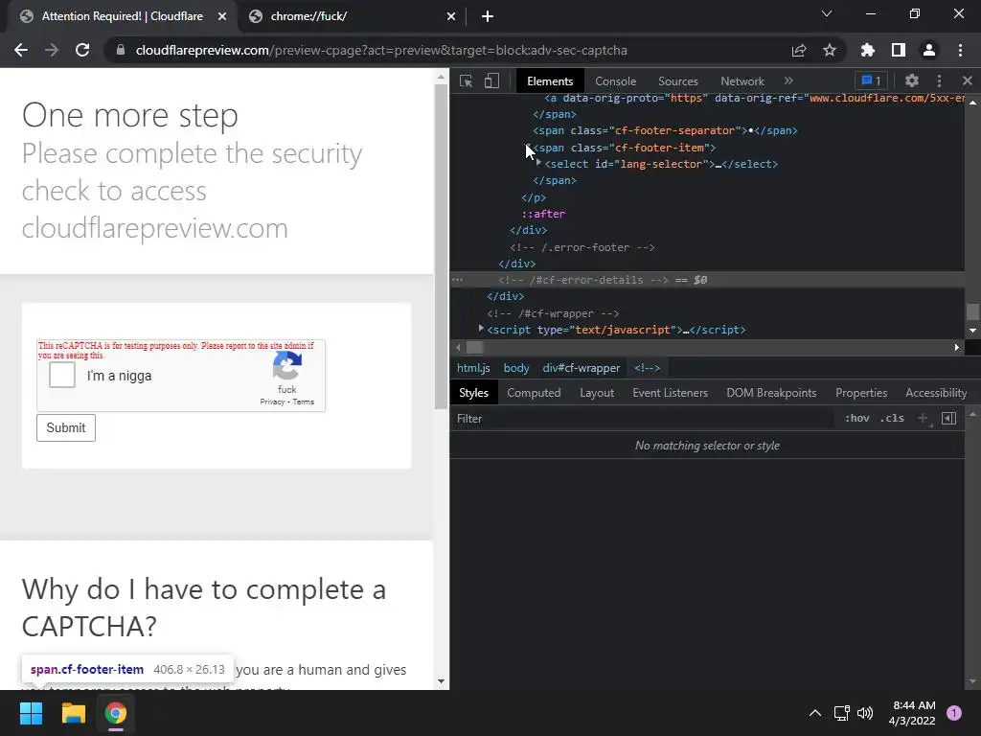Close the Attention Required Cloudflare tab
The image size is (981, 736).
pyautogui.click(x=222, y=16)
